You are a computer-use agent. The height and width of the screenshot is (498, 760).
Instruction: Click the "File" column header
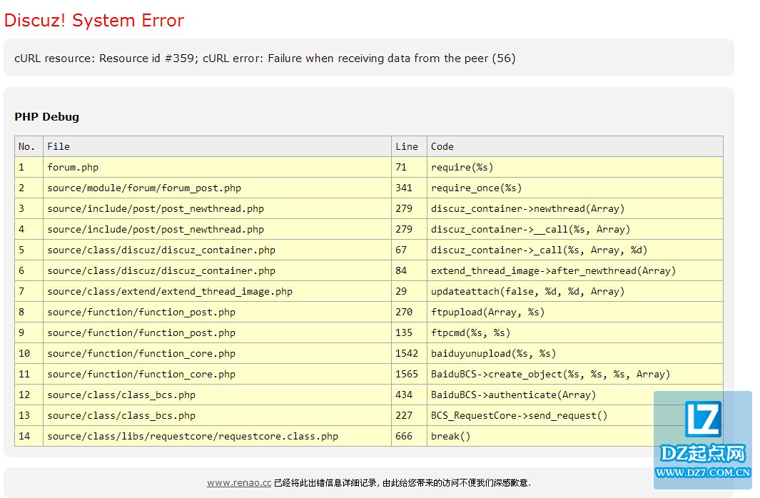click(217, 146)
